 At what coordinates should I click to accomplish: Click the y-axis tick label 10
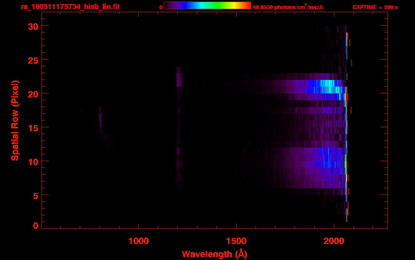click(33, 161)
